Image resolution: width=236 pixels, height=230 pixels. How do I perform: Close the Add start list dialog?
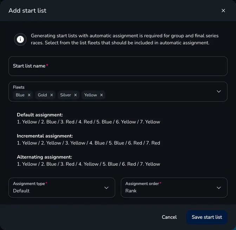(223, 11)
